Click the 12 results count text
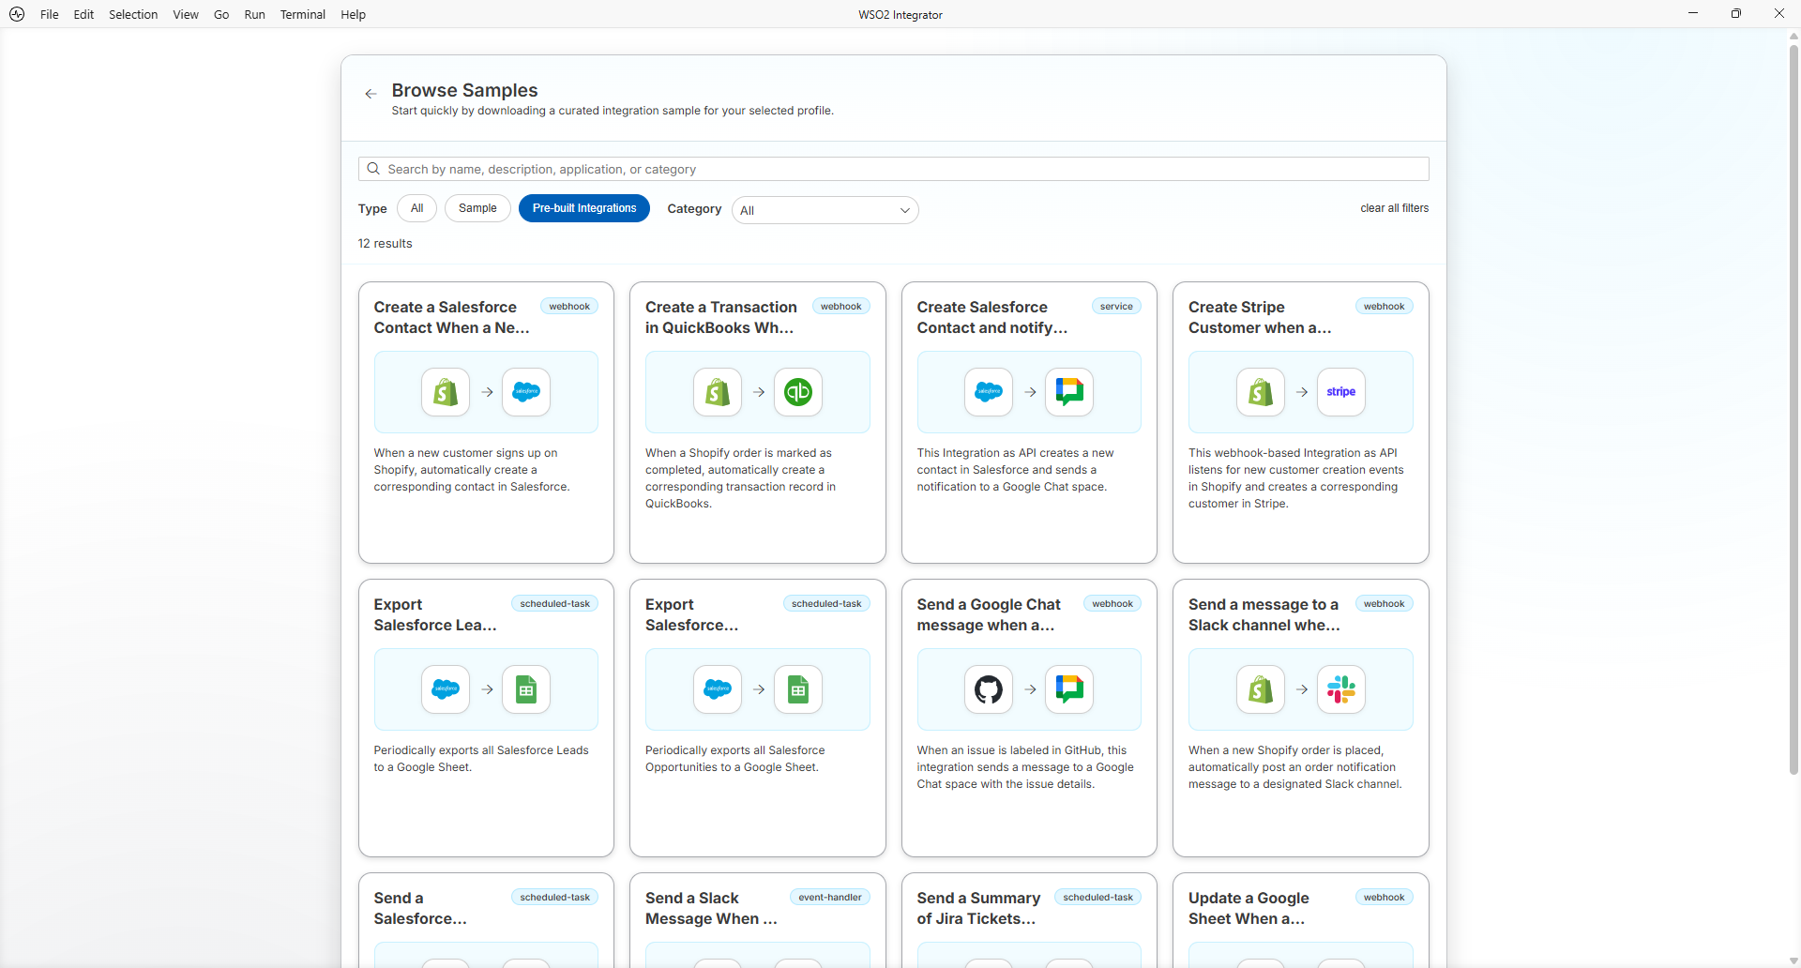 pyautogui.click(x=385, y=244)
